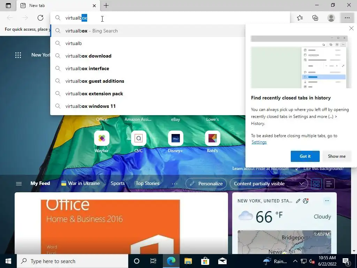
Task: Select the My Feed tab
Action: pyautogui.click(x=40, y=184)
